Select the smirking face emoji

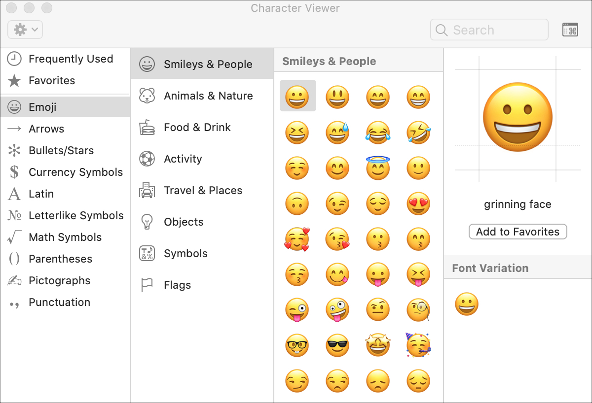(x=297, y=381)
